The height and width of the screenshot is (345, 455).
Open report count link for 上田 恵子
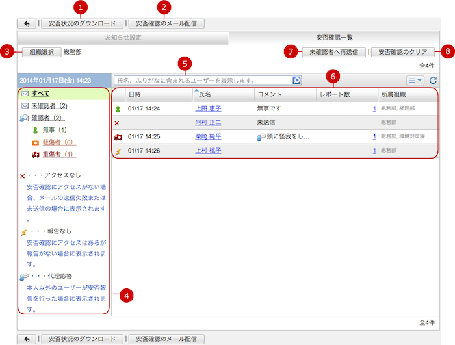click(374, 109)
